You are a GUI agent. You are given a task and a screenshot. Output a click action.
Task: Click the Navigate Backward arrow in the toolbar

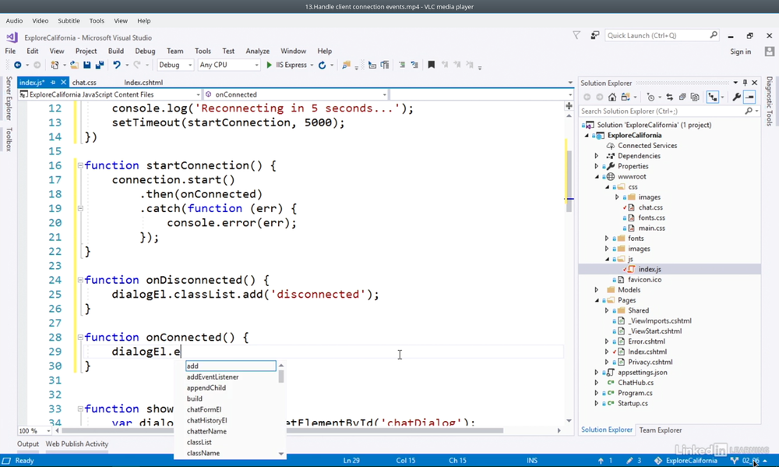17,65
